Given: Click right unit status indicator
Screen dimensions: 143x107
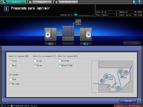Looking at the screenshot, I should 85,44.
